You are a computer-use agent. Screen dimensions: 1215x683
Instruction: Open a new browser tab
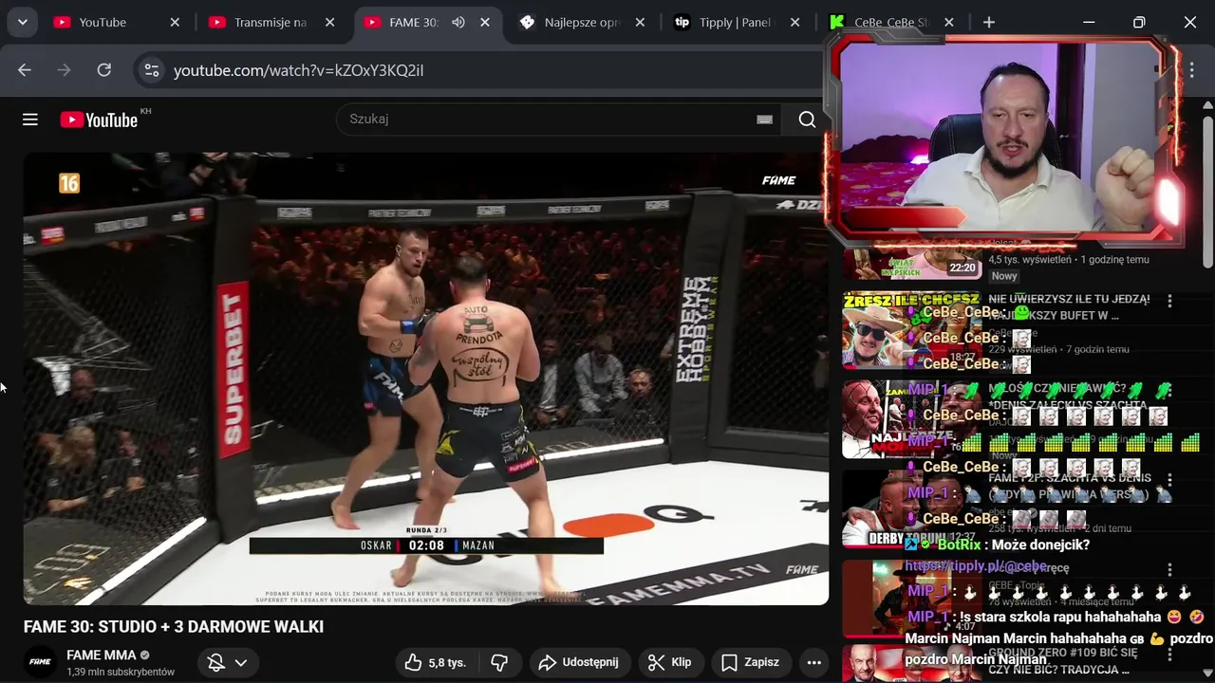(x=989, y=22)
